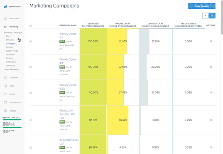This screenshot has width=223, height=154.
Task: Check the Weekly Digest 4/4 checkbox
Action: (31, 67)
